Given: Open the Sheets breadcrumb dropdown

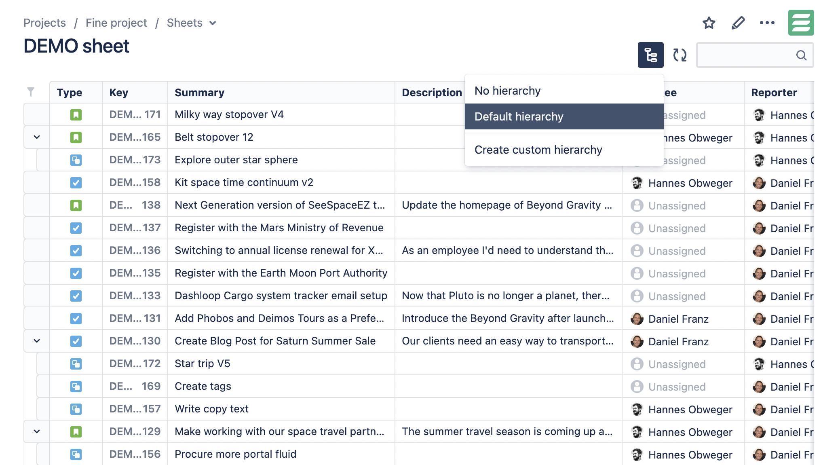Looking at the screenshot, I should click(213, 23).
